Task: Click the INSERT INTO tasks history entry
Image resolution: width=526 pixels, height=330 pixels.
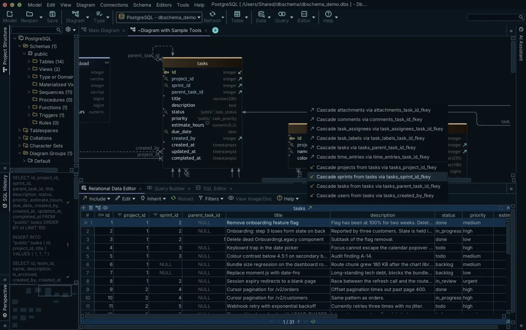Action: [37, 246]
